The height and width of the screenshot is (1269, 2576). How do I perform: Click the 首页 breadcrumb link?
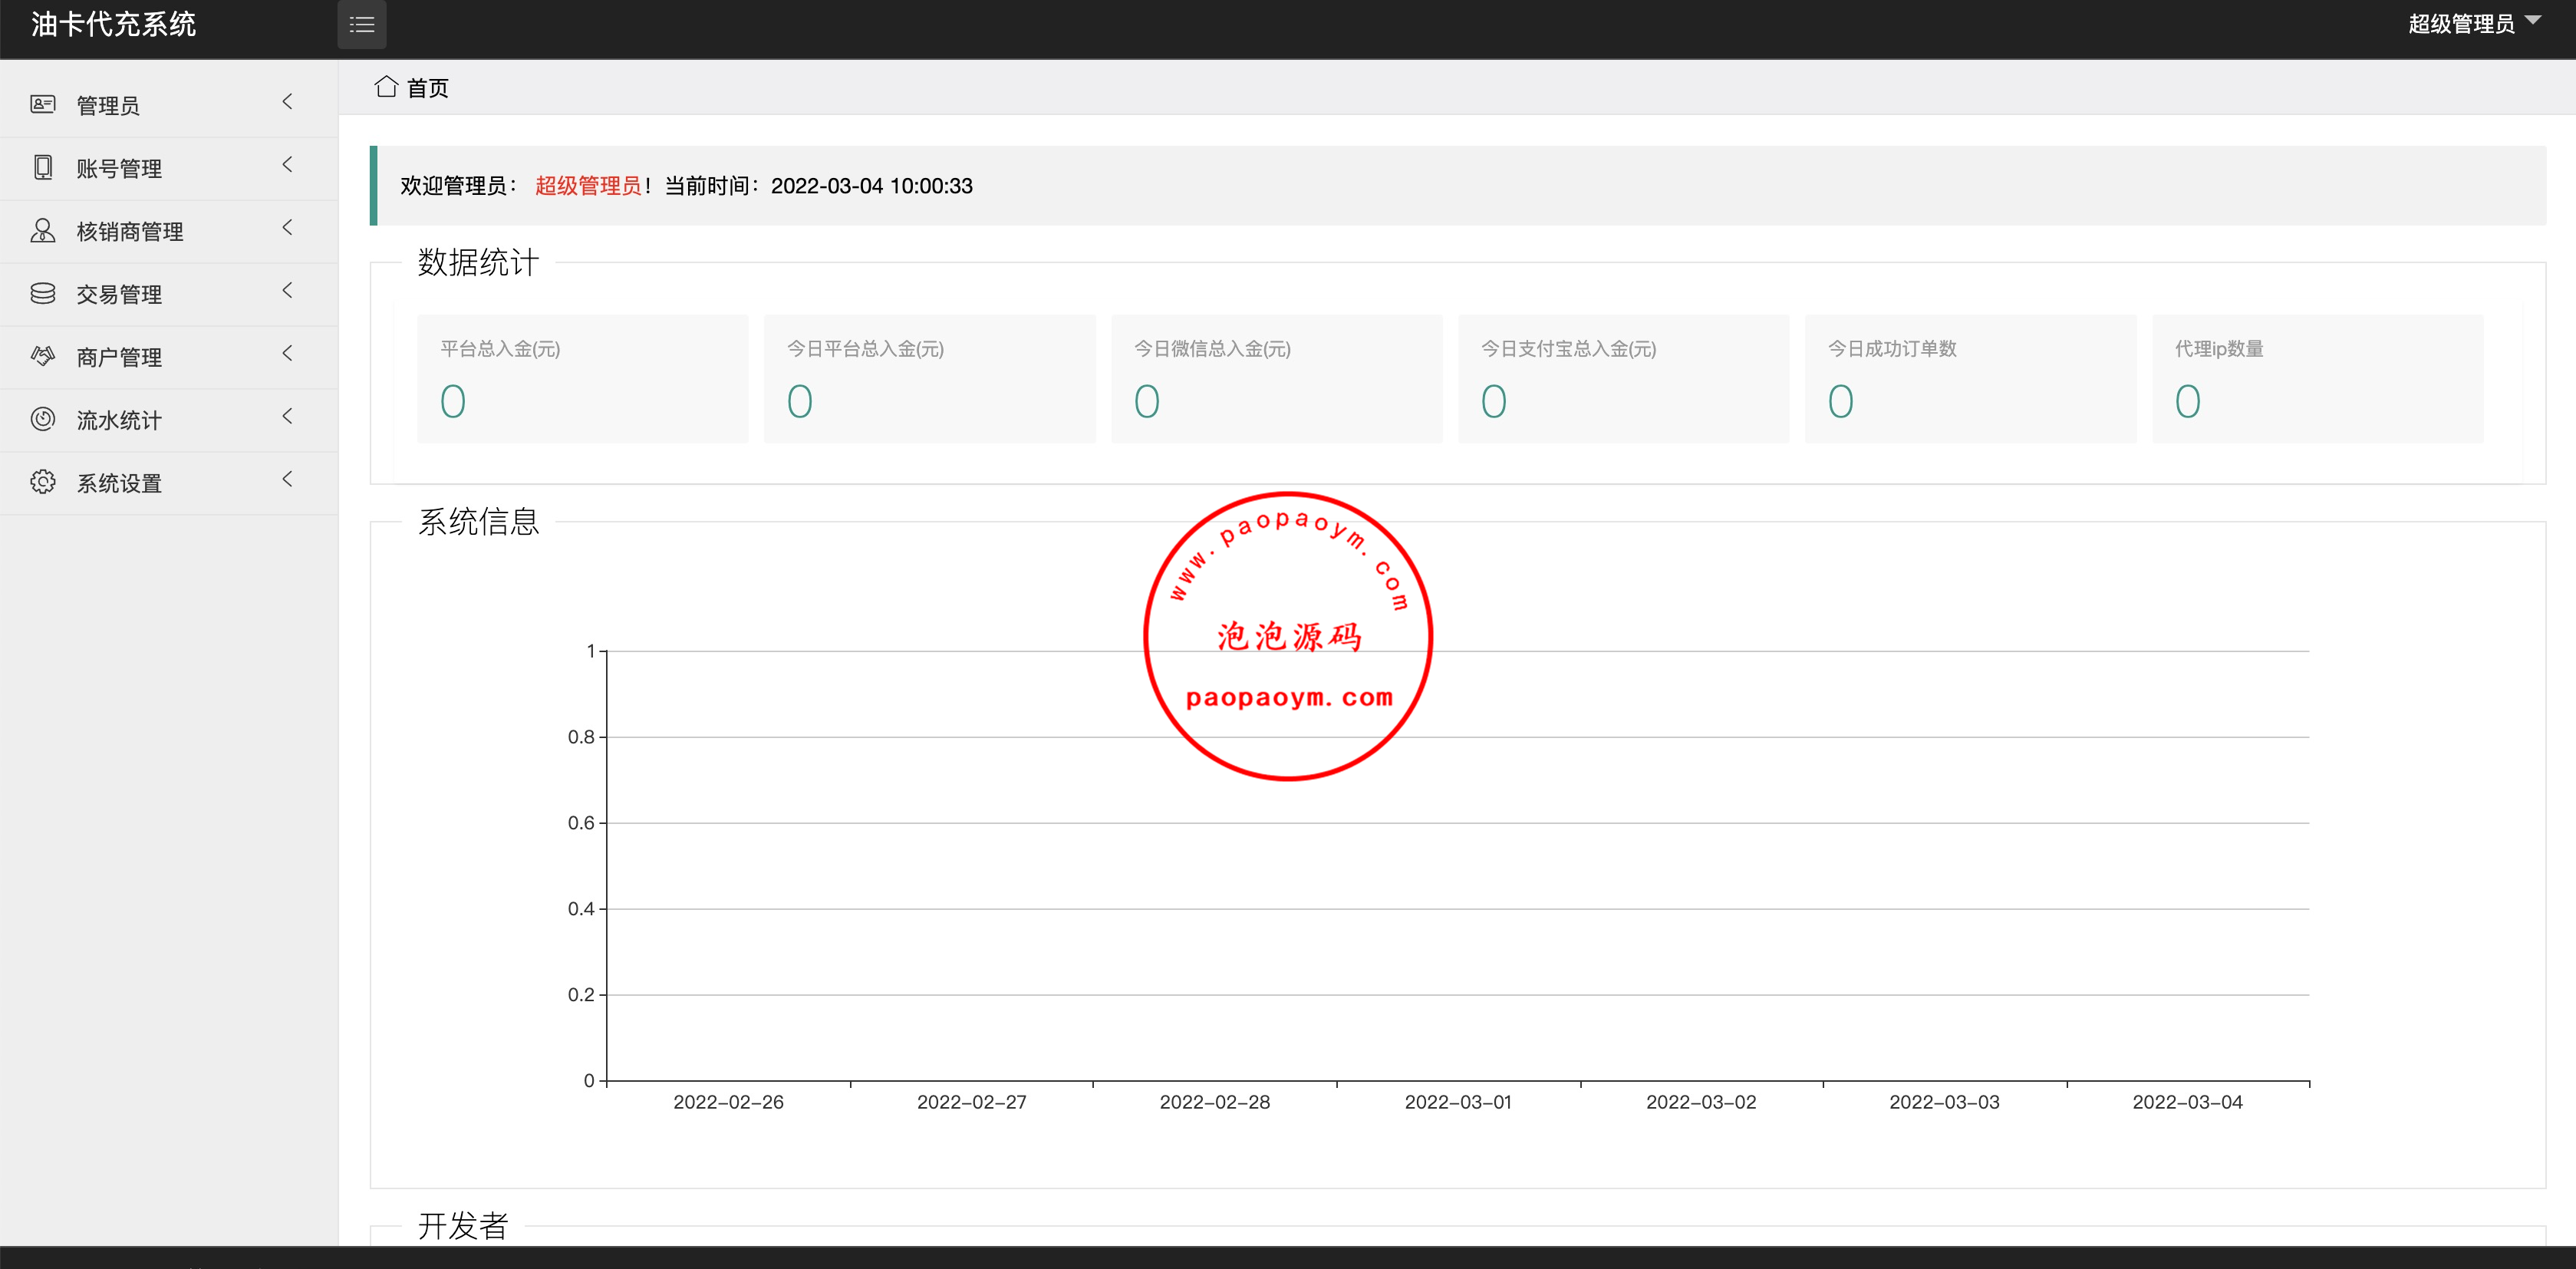point(428,88)
